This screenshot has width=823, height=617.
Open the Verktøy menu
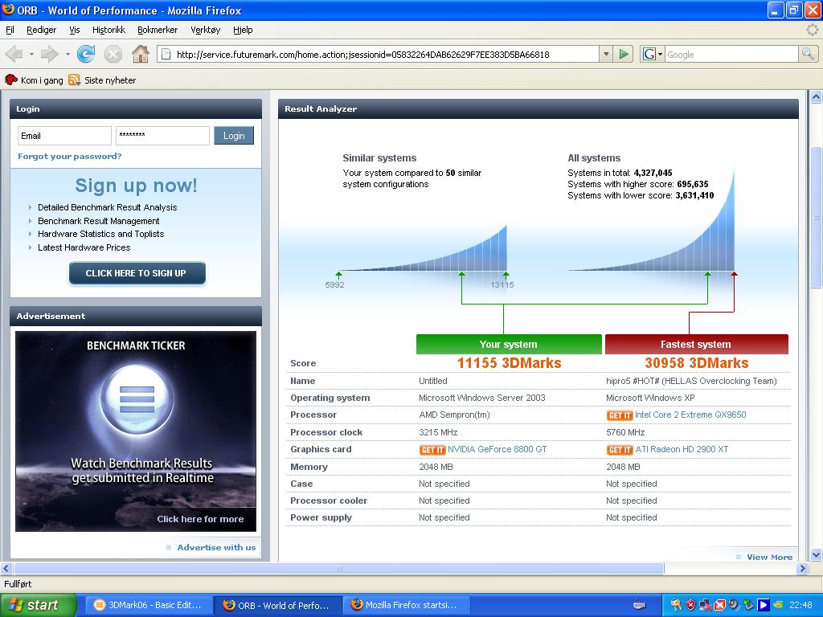click(205, 30)
